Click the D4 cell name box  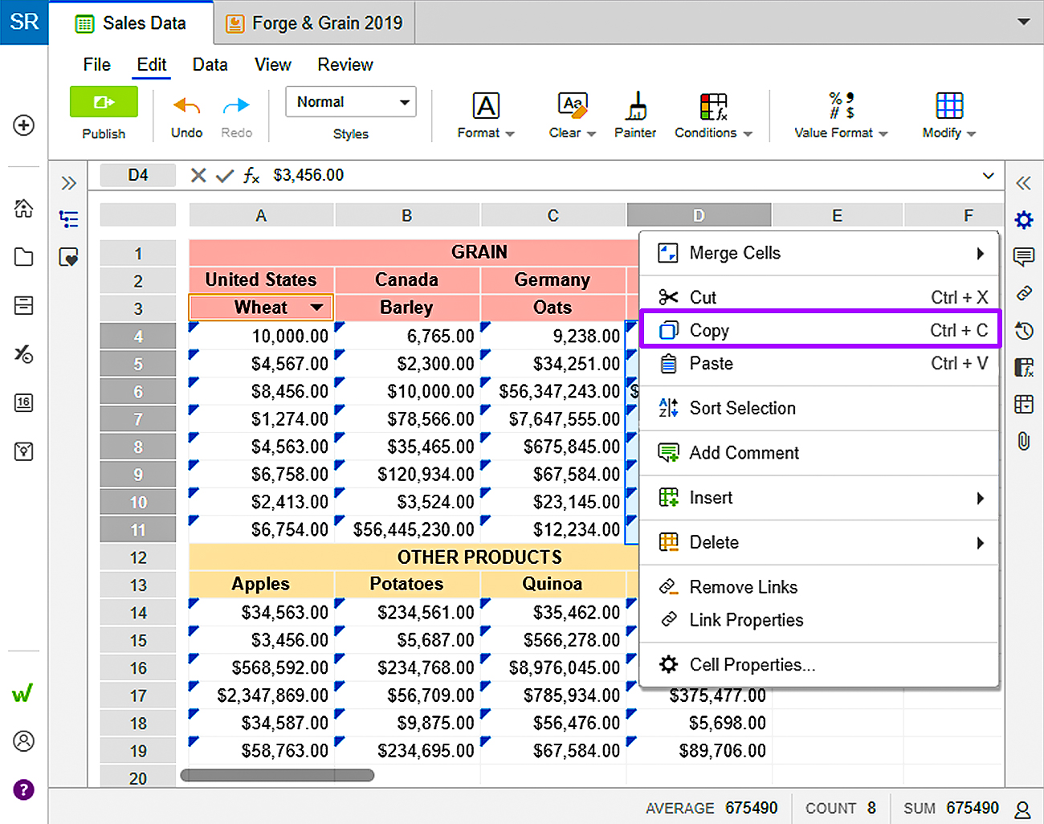(137, 175)
